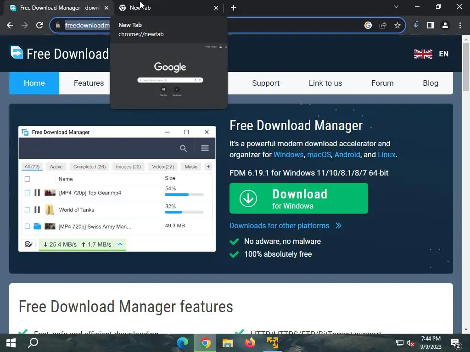Launch Firefox from the taskbar
The height and width of the screenshot is (352, 470).
(x=250, y=343)
